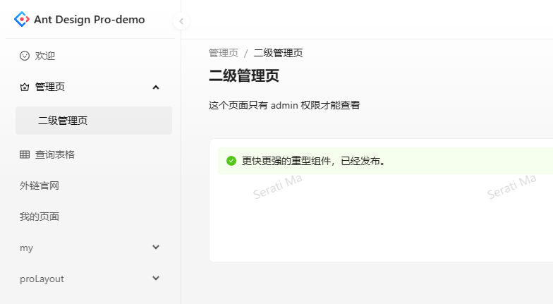Click the Ant Design Pro-demo title

click(90, 20)
